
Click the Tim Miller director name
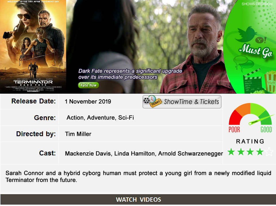78,134
